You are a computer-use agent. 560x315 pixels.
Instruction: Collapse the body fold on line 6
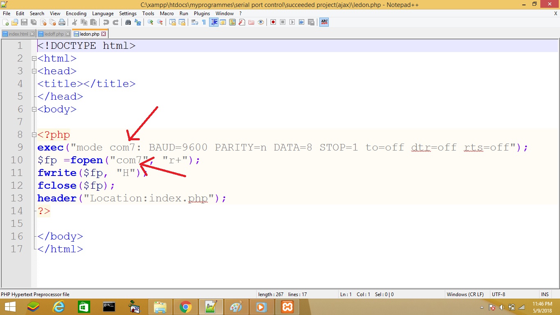tap(34, 110)
